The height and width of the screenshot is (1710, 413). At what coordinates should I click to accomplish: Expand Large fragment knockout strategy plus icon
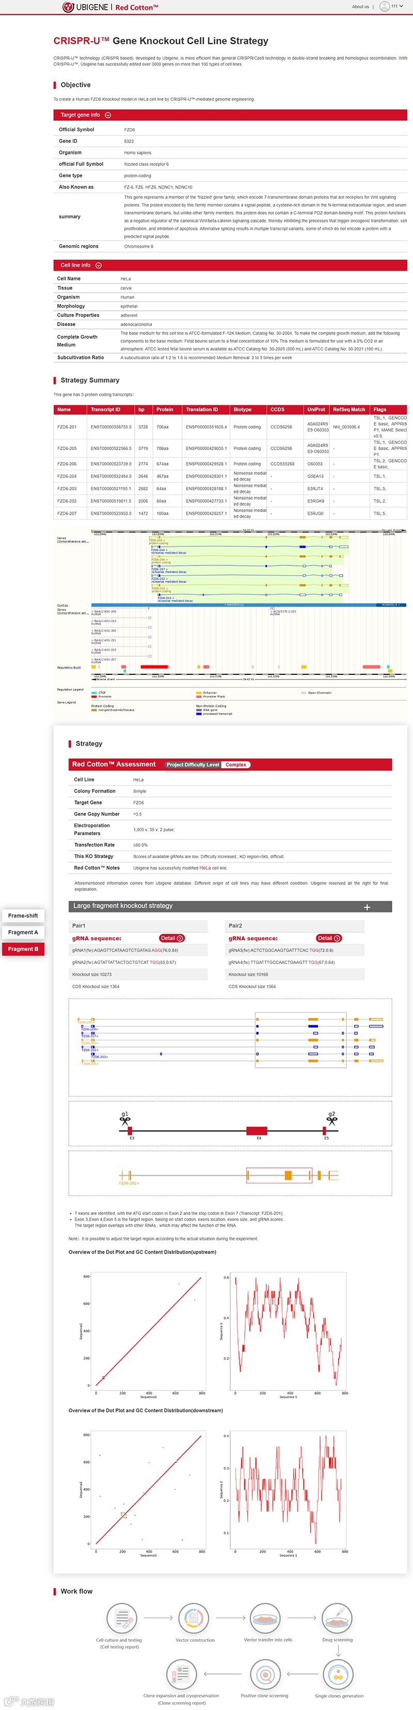click(367, 907)
